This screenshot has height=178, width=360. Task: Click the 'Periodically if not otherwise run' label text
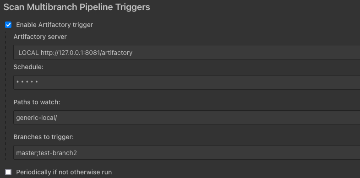(64, 172)
